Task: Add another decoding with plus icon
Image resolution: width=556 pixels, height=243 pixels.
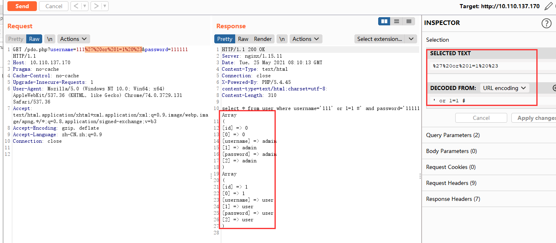Action: 554,88
